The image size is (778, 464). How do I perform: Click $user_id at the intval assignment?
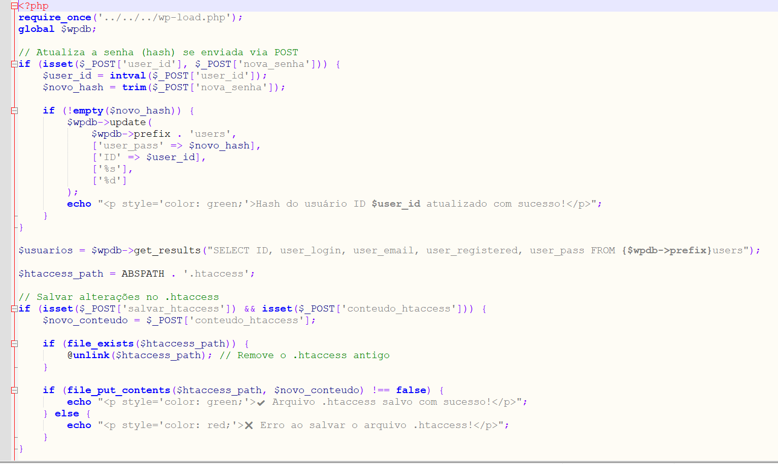tap(67, 76)
